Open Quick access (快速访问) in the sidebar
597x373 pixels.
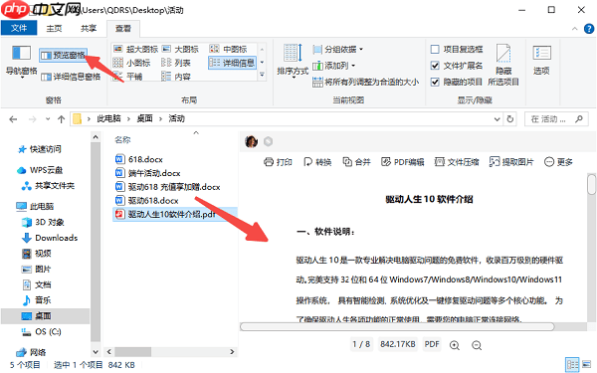coord(40,149)
